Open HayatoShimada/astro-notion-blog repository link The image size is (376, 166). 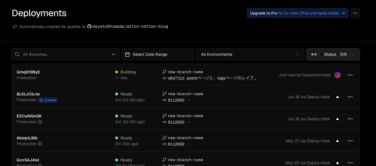130,26
